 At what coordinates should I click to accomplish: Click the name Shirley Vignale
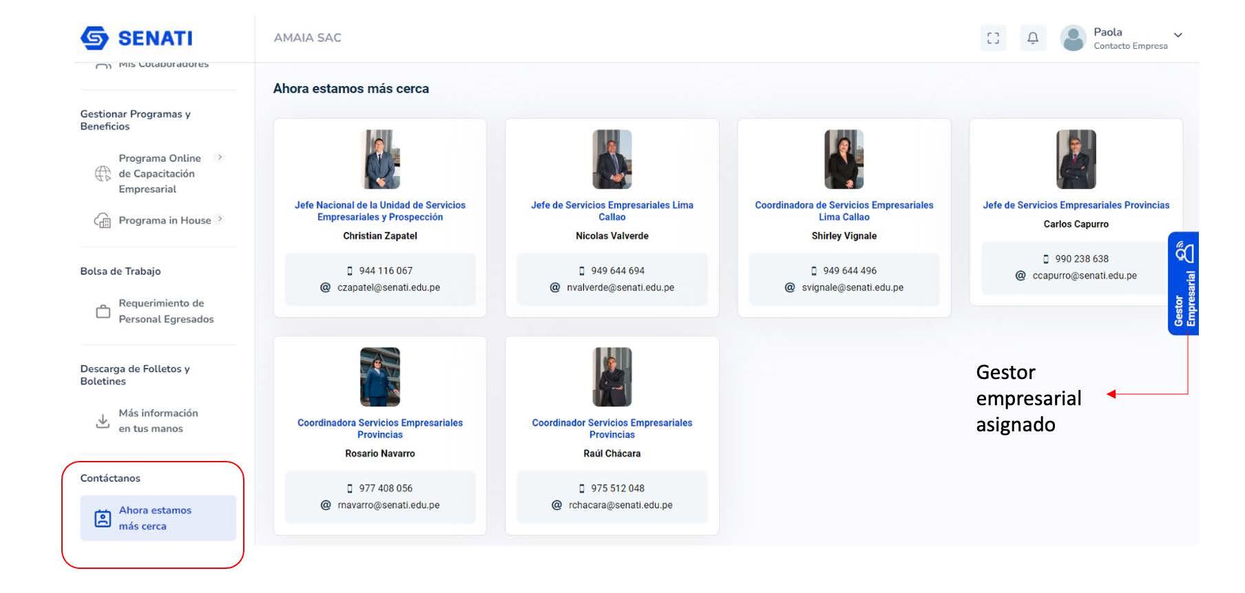point(844,236)
